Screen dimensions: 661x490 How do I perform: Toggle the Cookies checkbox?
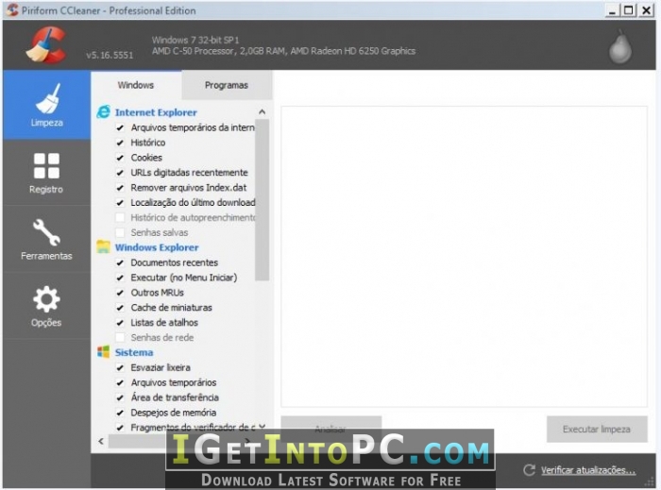(x=120, y=158)
